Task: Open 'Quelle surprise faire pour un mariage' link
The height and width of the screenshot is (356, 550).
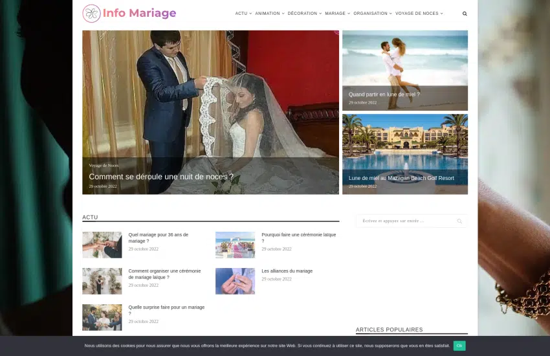Action: pyautogui.click(x=166, y=310)
